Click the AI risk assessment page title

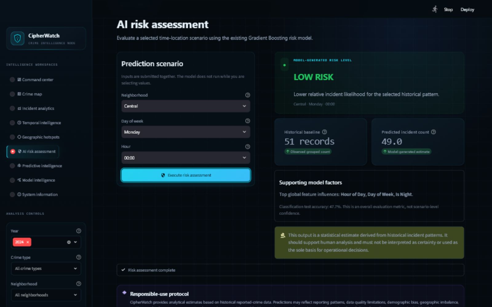click(x=162, y=24)
